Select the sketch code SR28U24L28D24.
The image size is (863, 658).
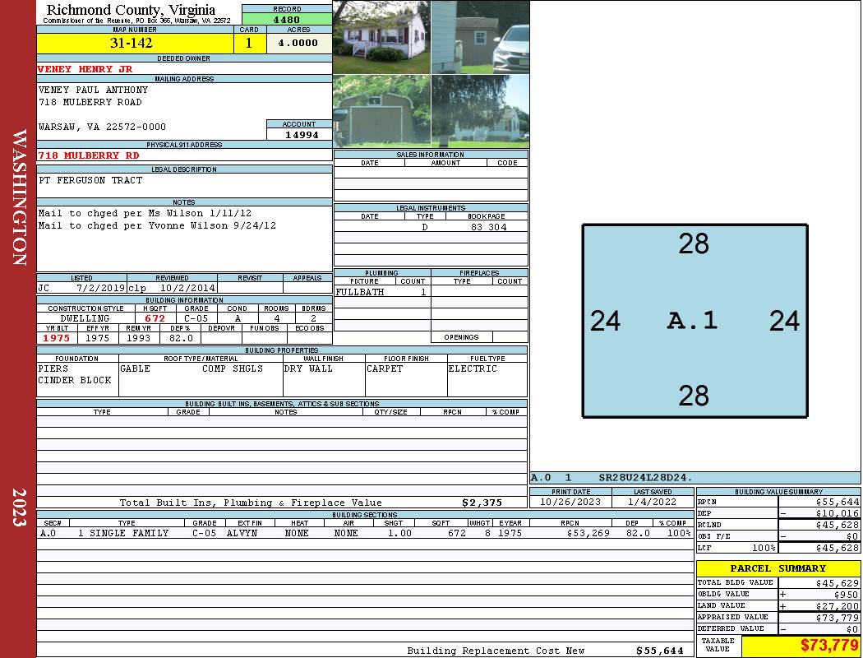point(645,478)
